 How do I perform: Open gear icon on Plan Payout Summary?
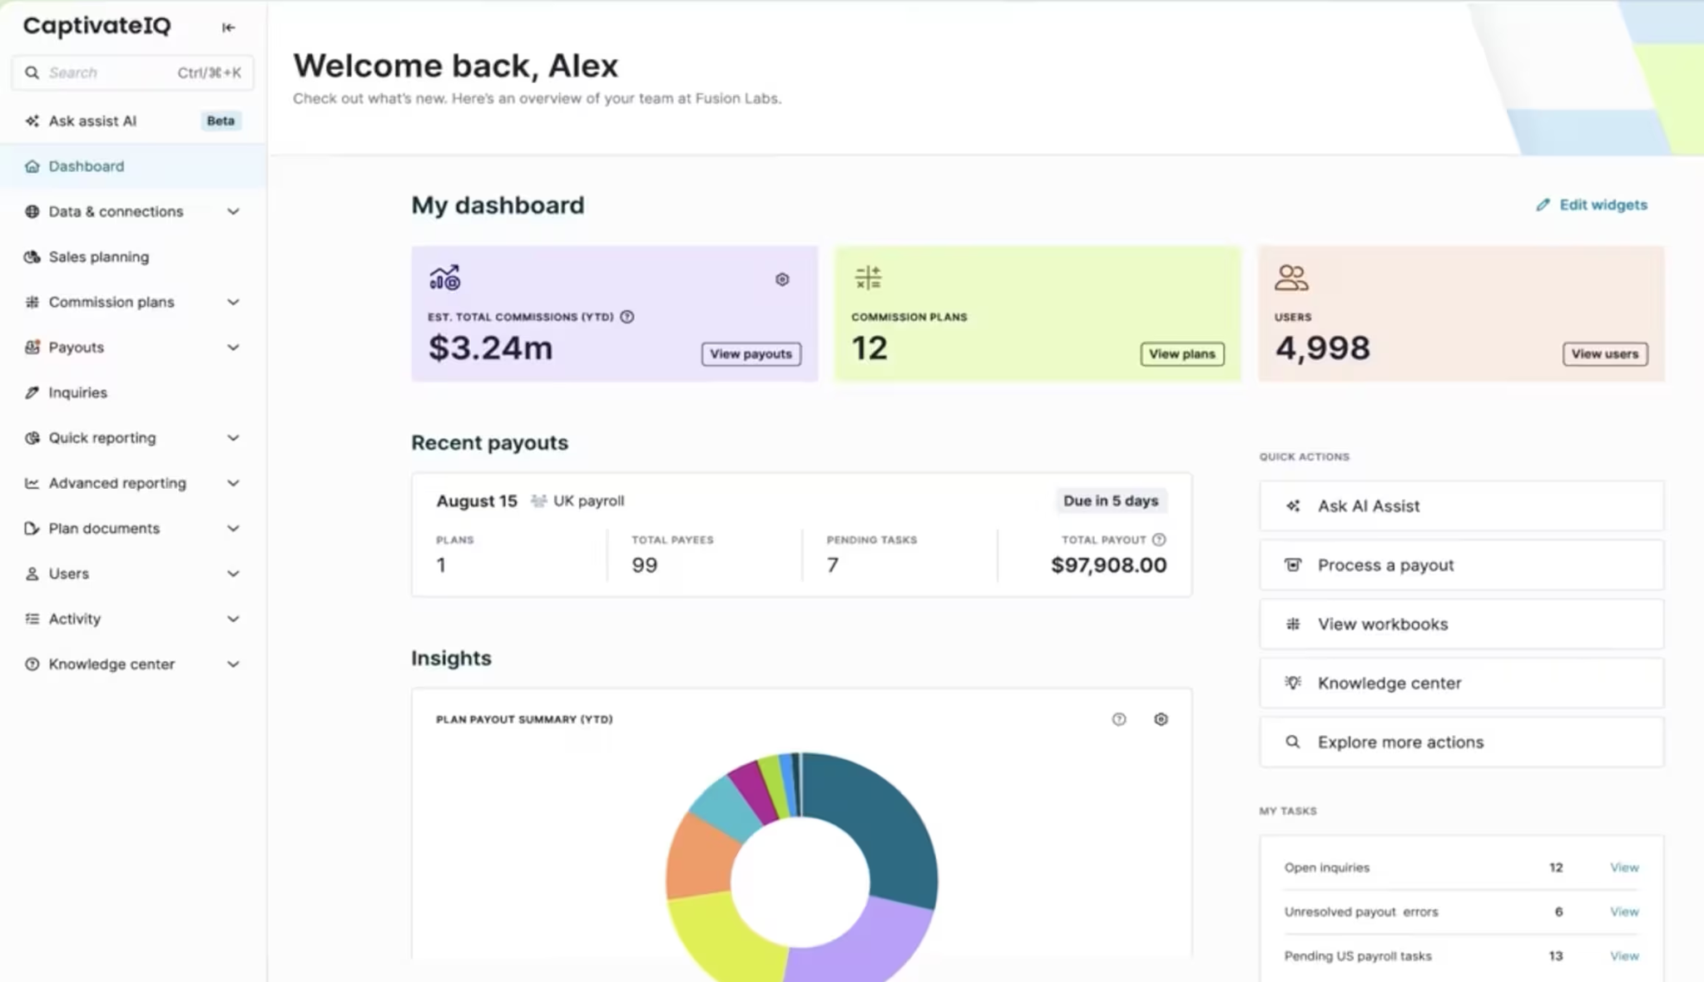pos(1161,719)
